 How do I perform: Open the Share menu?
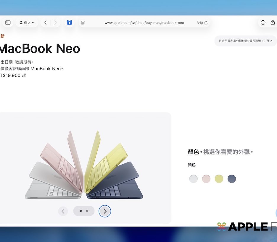point(273,22)
